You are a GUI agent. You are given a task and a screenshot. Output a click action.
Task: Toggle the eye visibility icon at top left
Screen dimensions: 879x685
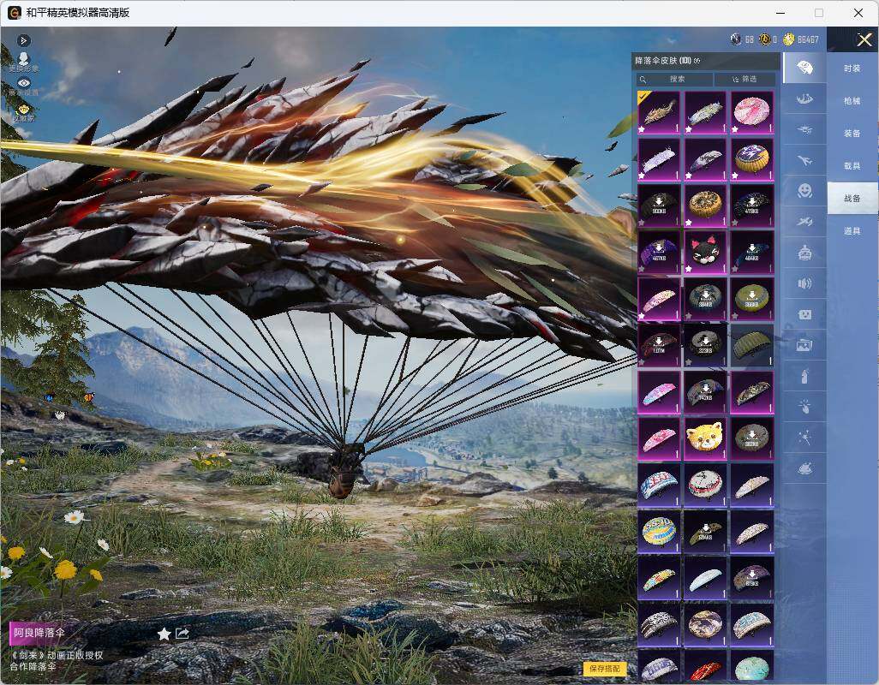23,83
